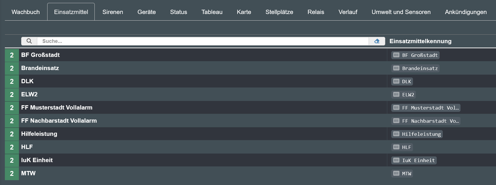Select the Ankündigungen tab
The image size is (496, 185).
click(466, 12)
